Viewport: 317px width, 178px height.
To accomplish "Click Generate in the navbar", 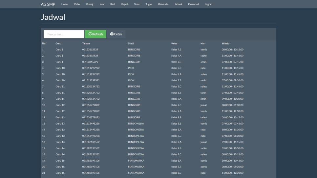I will pyautogui.click(x=163, y=4).
